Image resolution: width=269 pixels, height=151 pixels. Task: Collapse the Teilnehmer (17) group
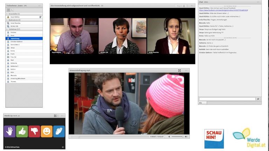click(7, 29)
